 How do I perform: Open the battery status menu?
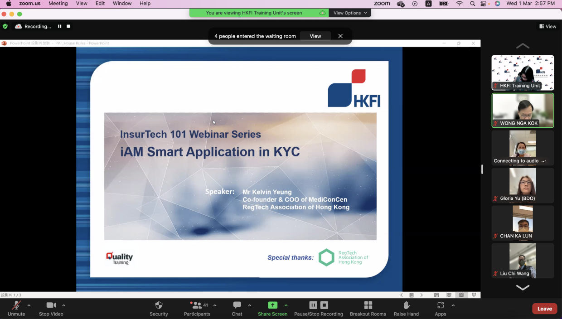pyautogui.click(x=444, y=4)
